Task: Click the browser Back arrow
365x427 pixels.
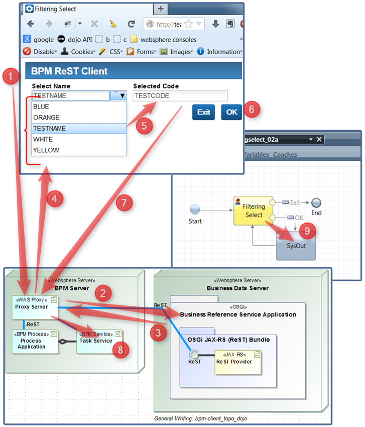Action: click(x=31, y=24)
